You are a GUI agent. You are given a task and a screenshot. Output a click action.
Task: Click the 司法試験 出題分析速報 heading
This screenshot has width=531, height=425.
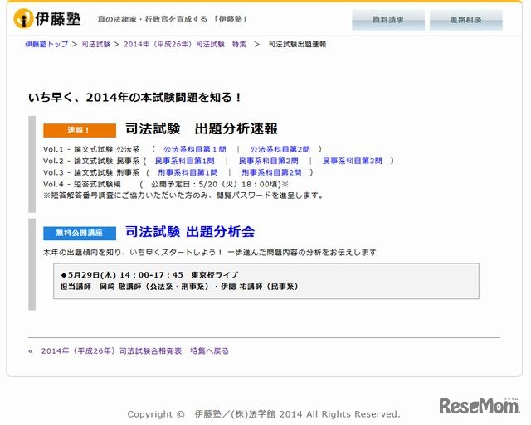pos(202,128)
